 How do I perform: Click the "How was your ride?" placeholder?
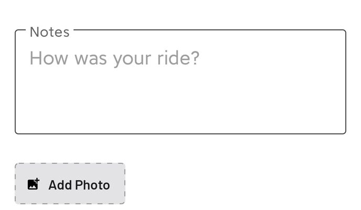pos(114,58)
